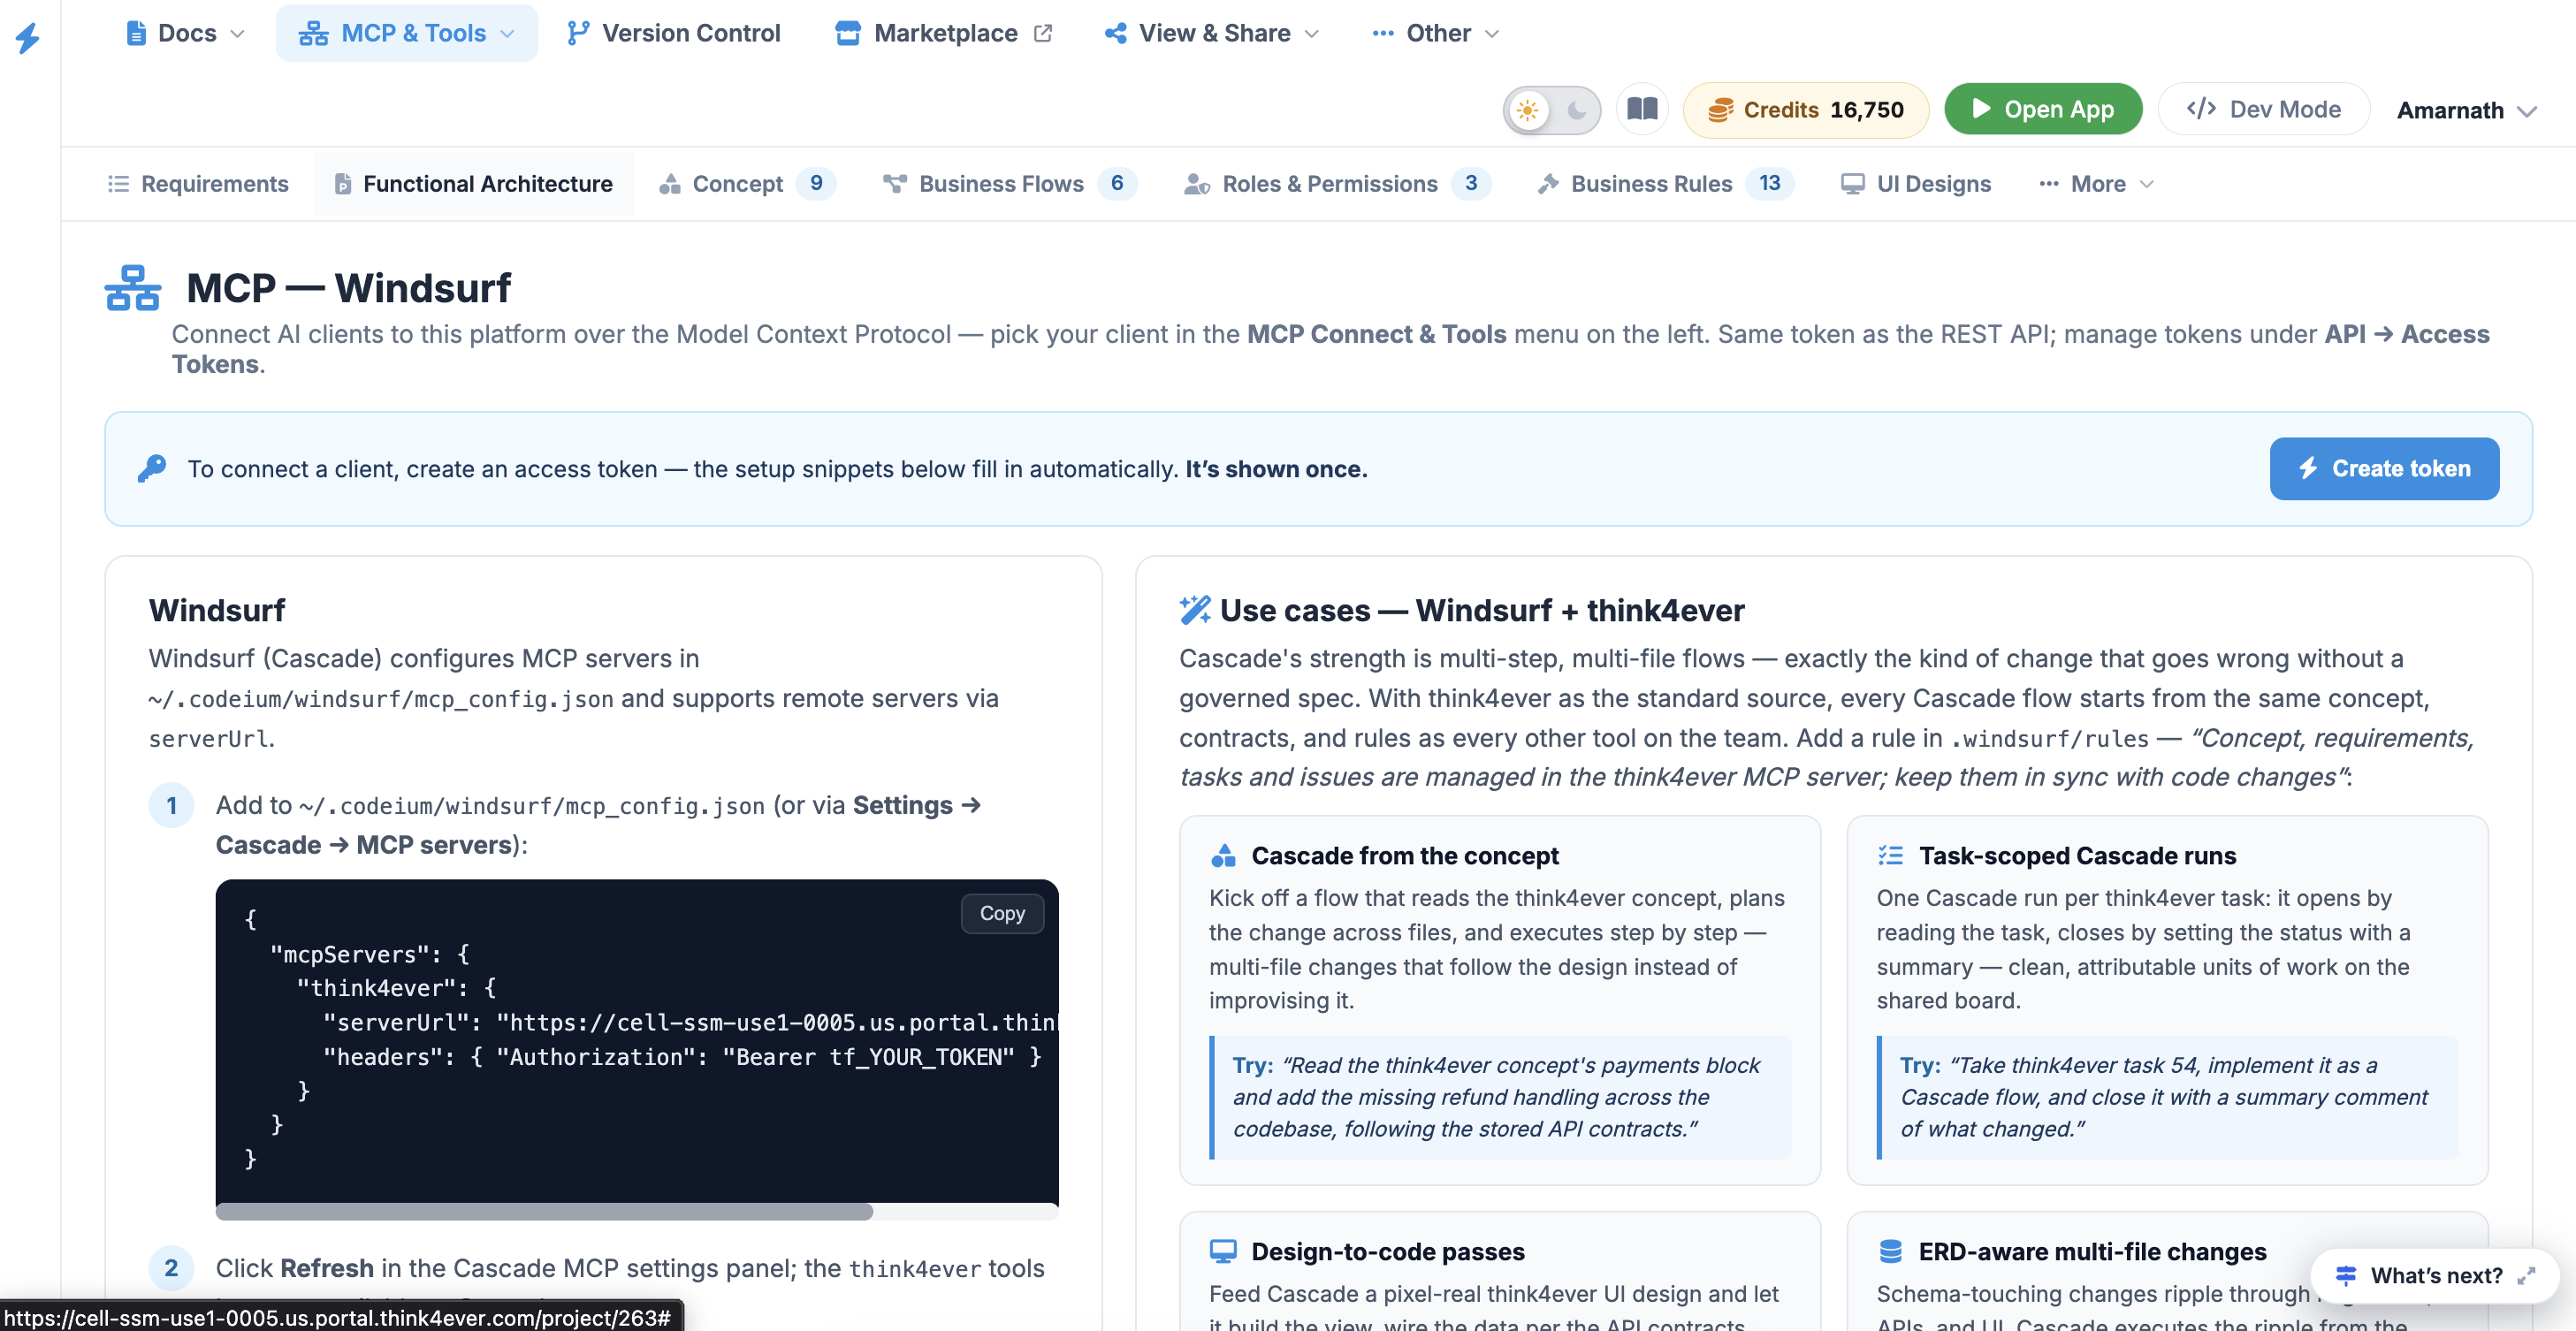Open Marketplace external link
2576x1331 pixels.
(943, 33)
